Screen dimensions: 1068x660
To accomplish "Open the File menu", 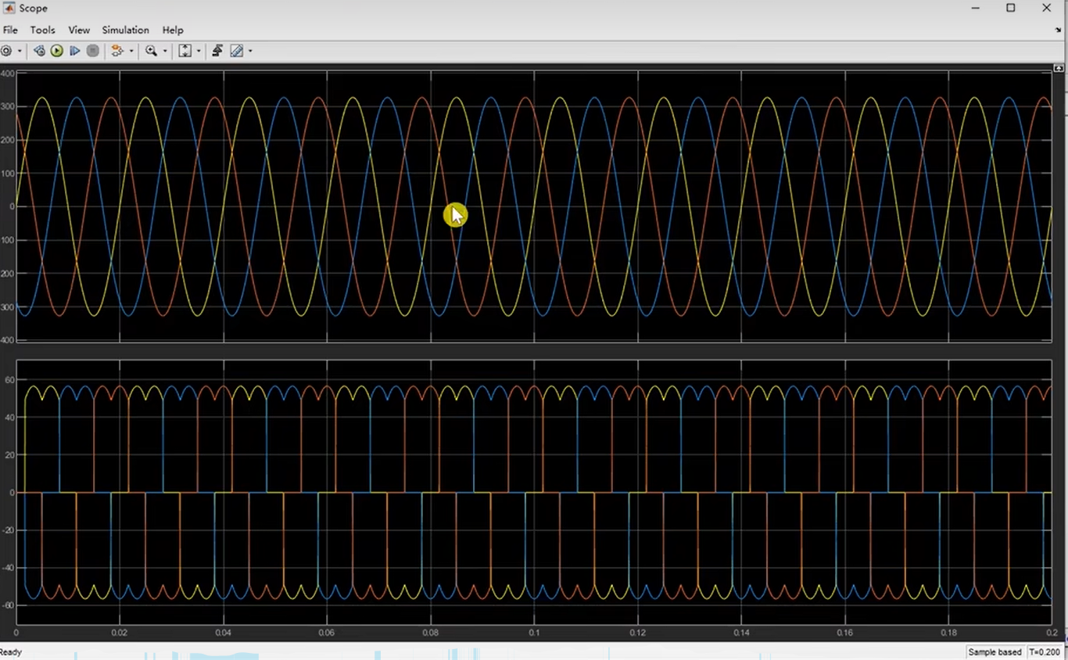I will tap(10, 30).
